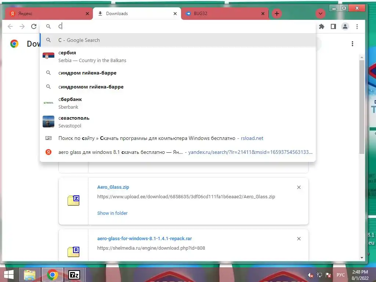
Task: Click the Yandex favicon in suggestion list
Action: pyautogui.click(x=48, y=152)
